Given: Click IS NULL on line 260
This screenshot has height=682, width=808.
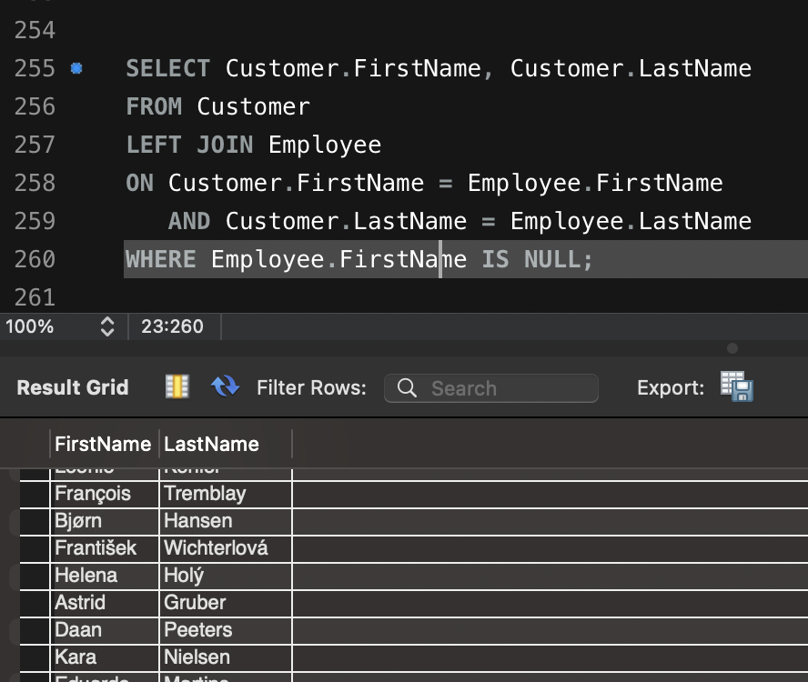Looking at the screenshot, I should coord(530,259).
